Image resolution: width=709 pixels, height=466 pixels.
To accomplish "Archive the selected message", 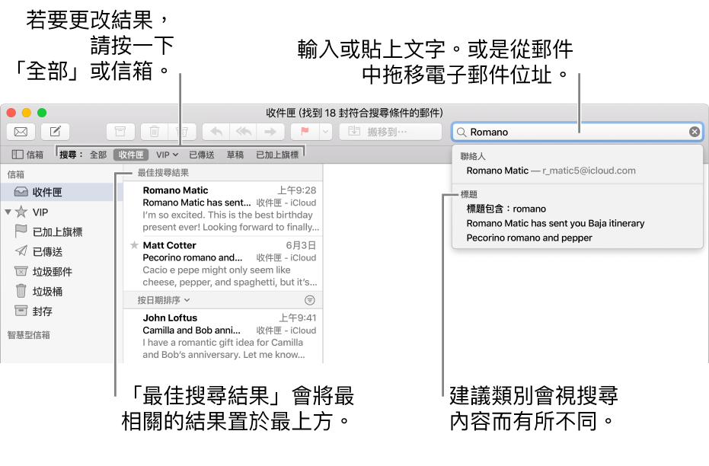I will click(x=120, y=131).
